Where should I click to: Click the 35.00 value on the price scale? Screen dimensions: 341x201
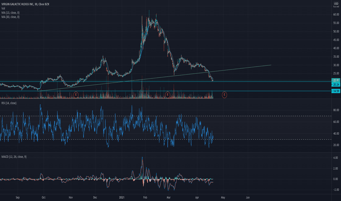pos(336,57)
